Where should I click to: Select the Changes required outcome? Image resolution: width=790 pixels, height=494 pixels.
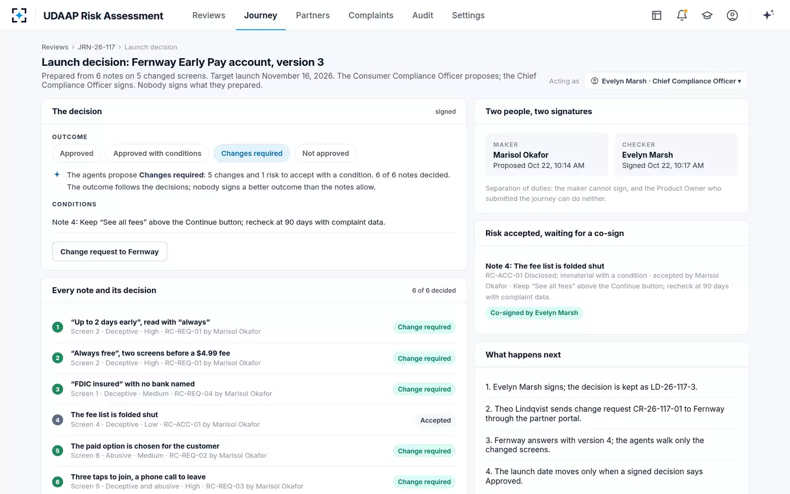click(x=252, y=153)
